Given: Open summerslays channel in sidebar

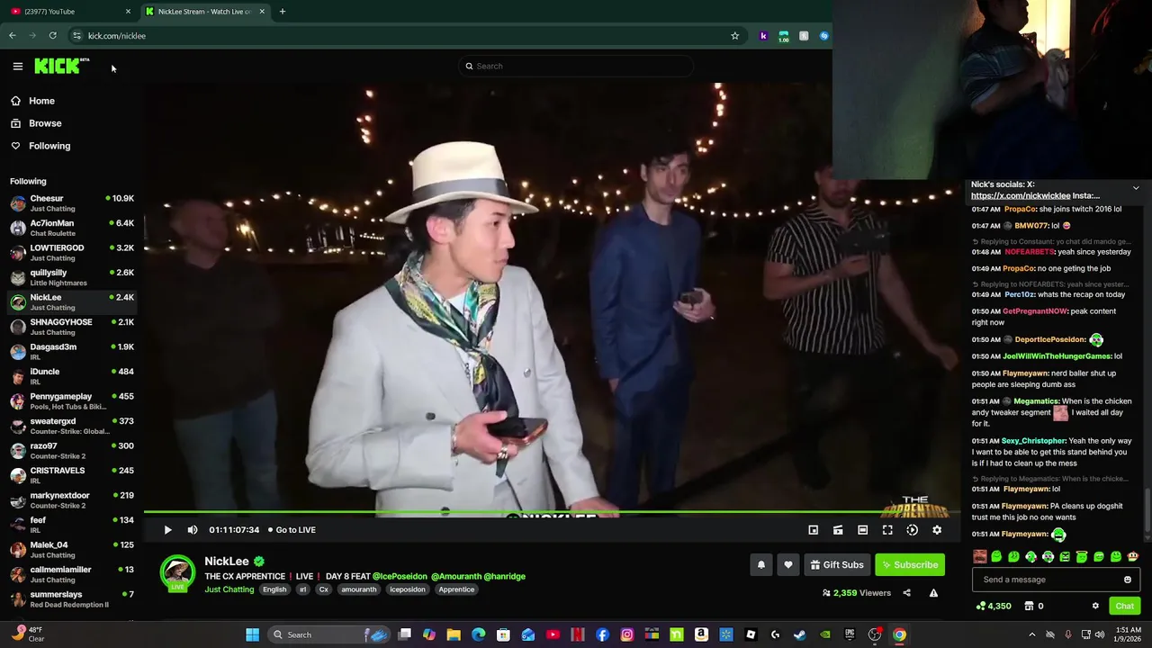Looking at the screenshot, I should point(72,599).
